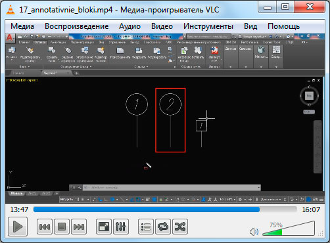This screenshot has width=330, height=243.
Task: Open the Помощь menu
Action: [284, 26]
